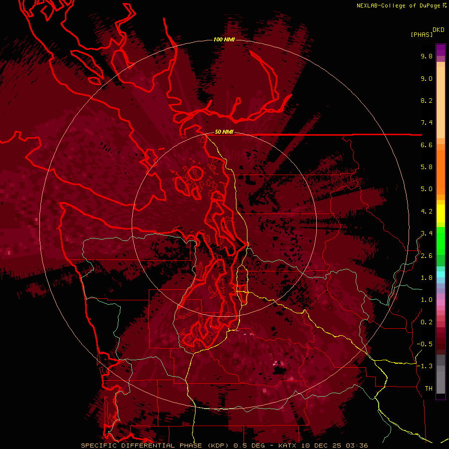Image resolution: width=449 pixels, height=449 pixels.
Task: Click the 100 NMI range ring label
Action: click(x=224, y=39)
